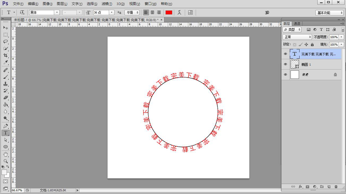This screenshot has height=194, width=346.
Task: Hide the 椭圆 1 layer
Action: point(285,64)
